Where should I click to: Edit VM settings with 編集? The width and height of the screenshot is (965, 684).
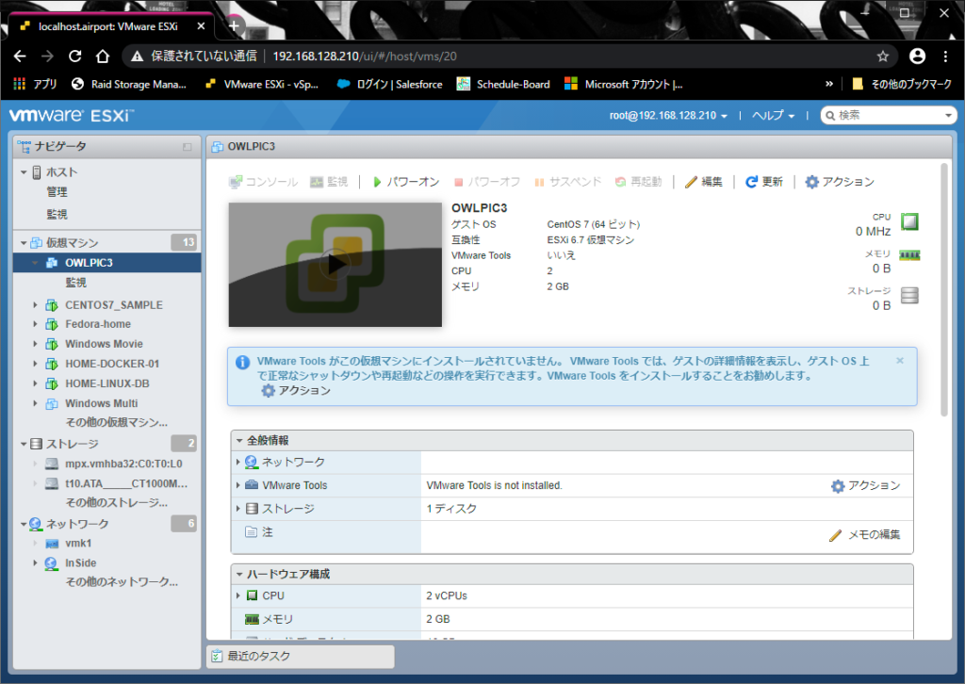click(704, 182)
